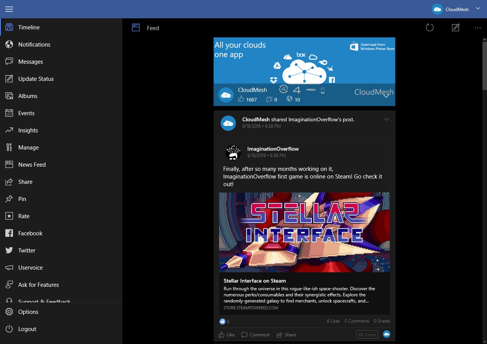This screenshot has height=344, width=487.
Task: Open the Events section
Action: point(26,113)
